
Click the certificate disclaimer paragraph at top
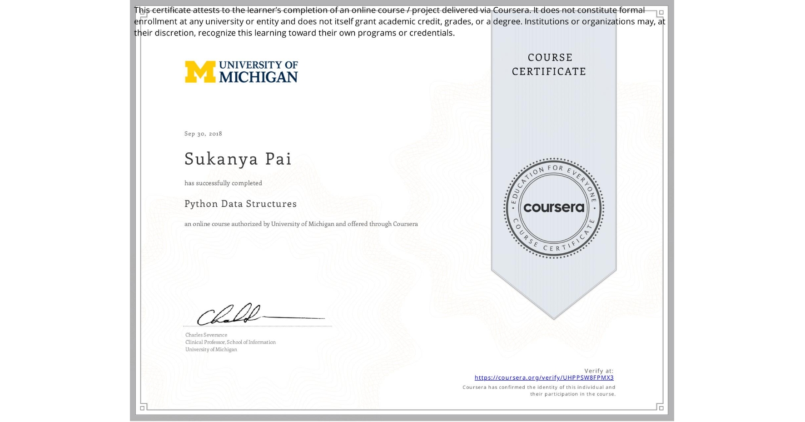[x=399, y=21]
